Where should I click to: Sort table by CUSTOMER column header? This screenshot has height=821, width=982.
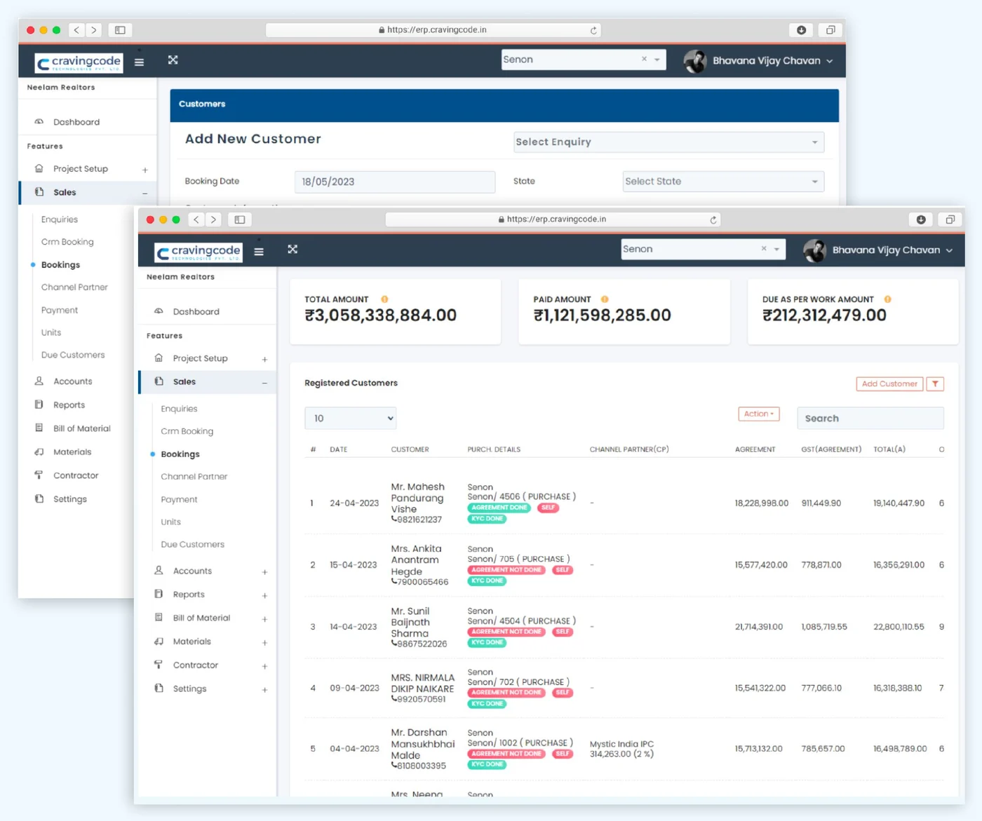410,449
